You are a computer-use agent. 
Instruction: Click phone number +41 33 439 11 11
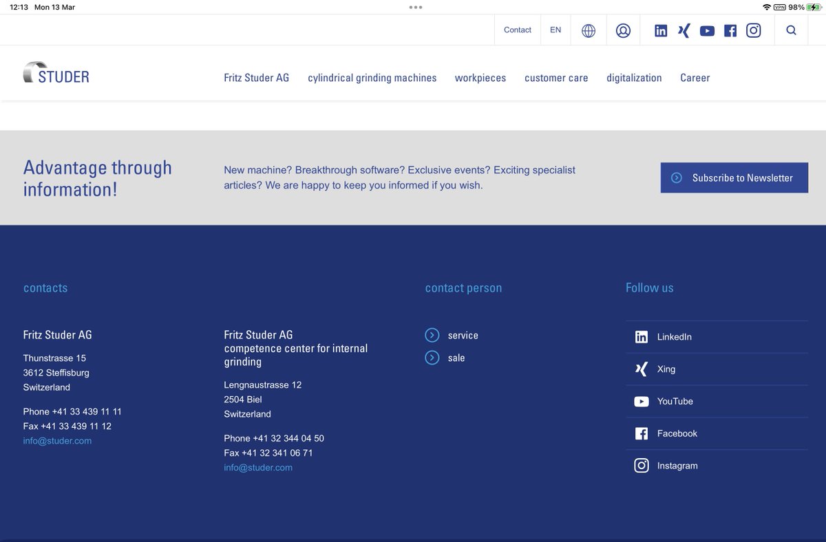tap(87, 411)
